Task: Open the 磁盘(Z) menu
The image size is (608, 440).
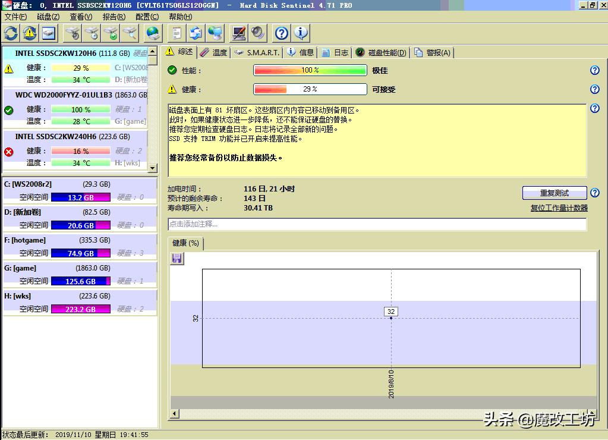Action: click(48, 17)
